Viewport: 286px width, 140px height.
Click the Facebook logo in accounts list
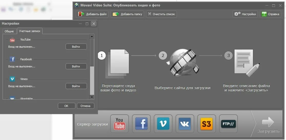point(12,59)
